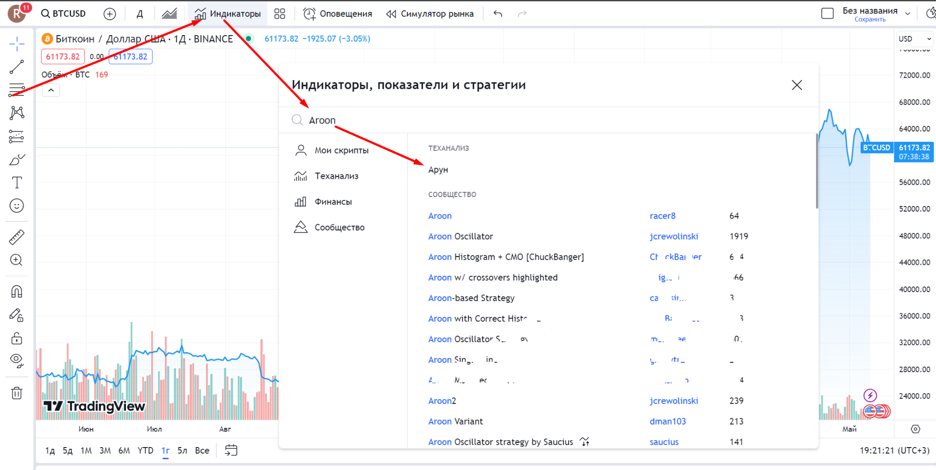Collapse the indicator legend chevron

(x=51, y=90)
